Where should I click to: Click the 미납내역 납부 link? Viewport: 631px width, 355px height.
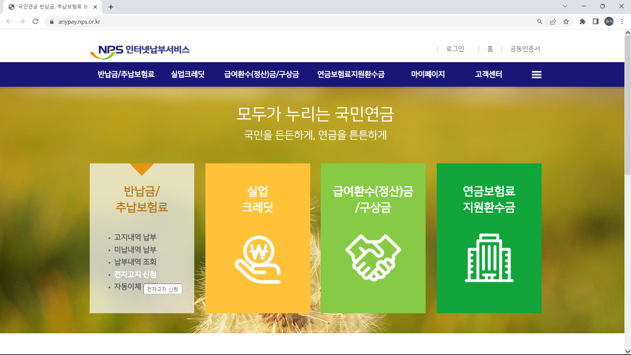pos(135,249)
